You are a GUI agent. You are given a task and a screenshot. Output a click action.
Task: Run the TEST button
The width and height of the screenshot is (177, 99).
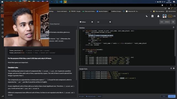[164, 96]
